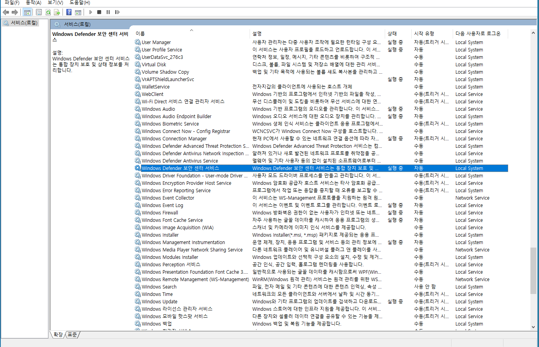Click the Restart Service icon
Screen dimensions: 539x347
pyautogui.click(x=117, y=12)
